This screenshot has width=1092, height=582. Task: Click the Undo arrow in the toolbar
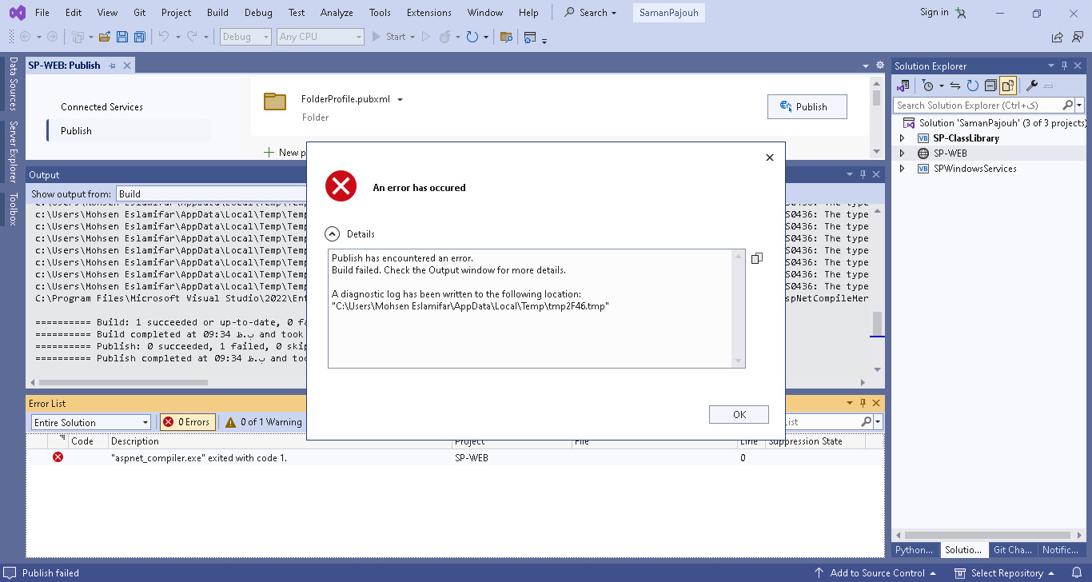coord(164,37)
